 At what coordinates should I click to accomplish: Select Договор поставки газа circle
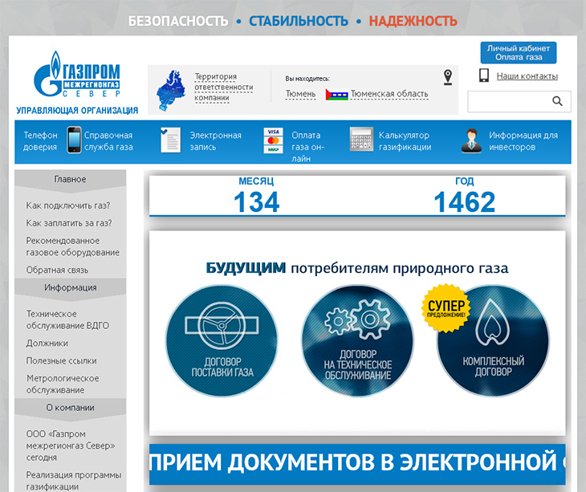[x=222, y=340]
